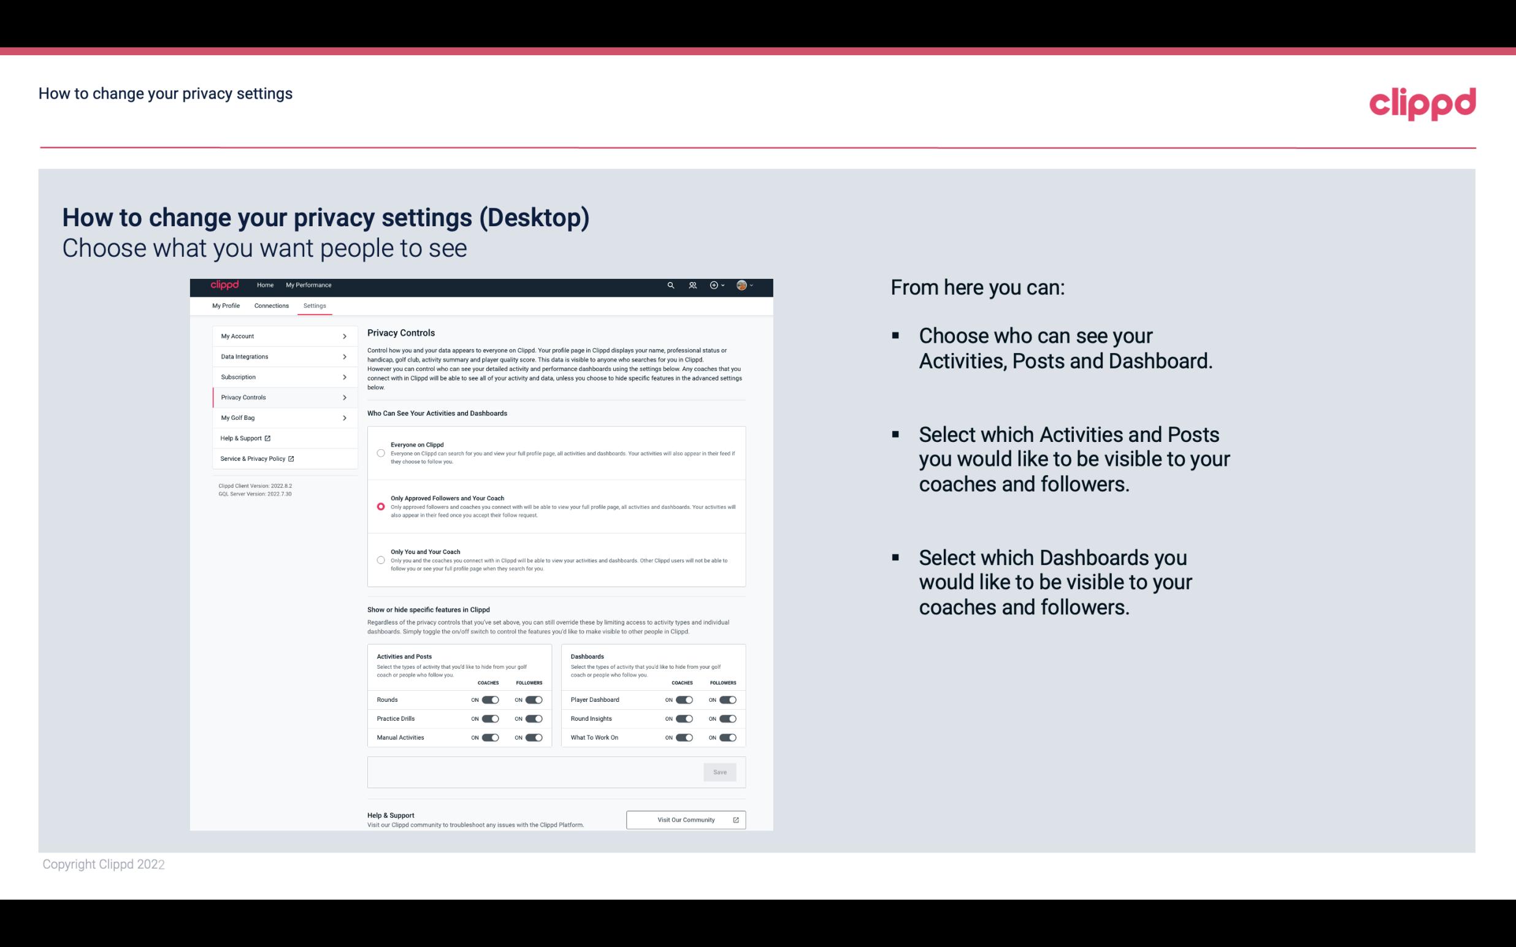
Task: Select Everyone on Clippd radio button option
Action: (x=381, y=453)
